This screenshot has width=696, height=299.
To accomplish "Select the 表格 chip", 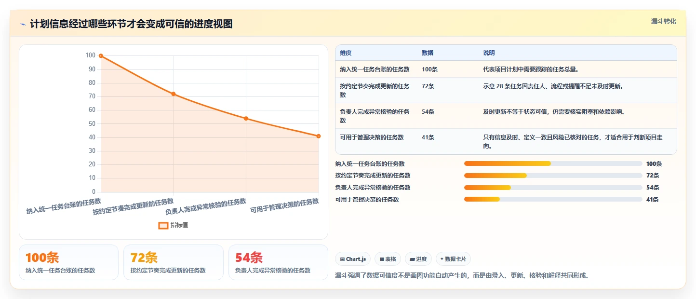I will (388, 259).
